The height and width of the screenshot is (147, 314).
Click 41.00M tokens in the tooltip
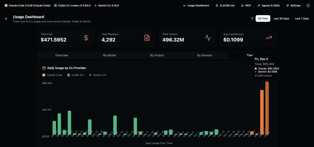[263, 76]
